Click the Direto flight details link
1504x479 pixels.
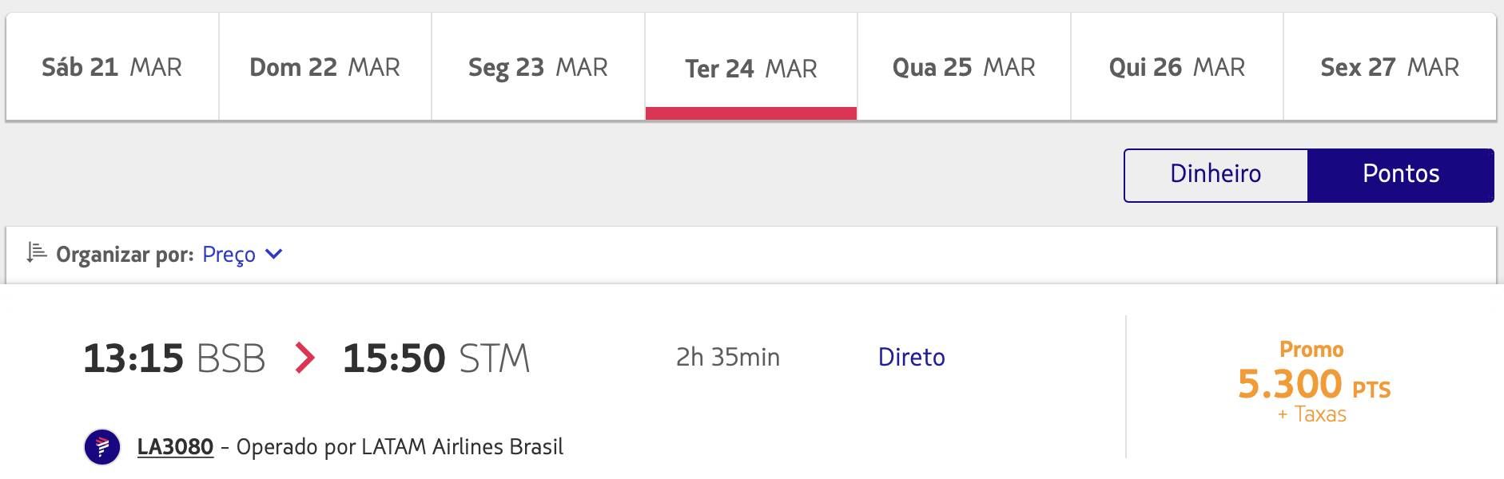pos(911,357)
